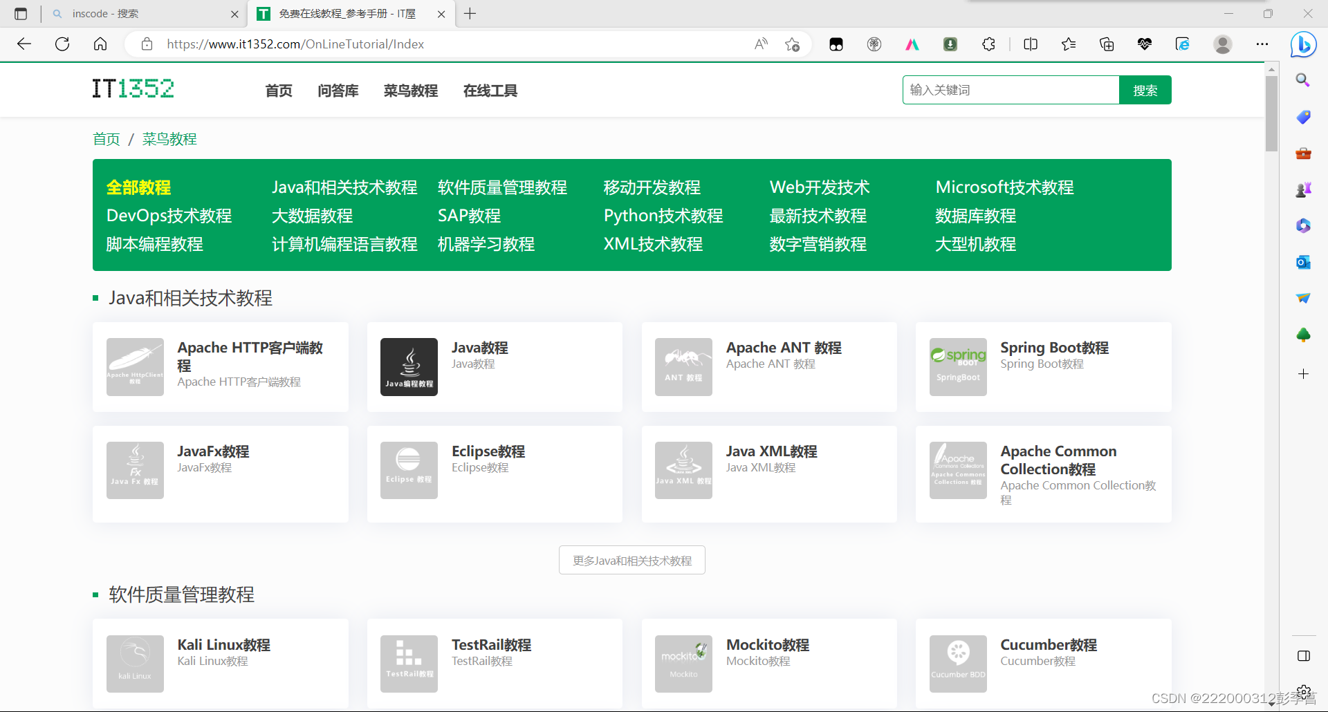Focus the 输入关键词 search field
The image size is (1328, 712).
click(1011, 90)
